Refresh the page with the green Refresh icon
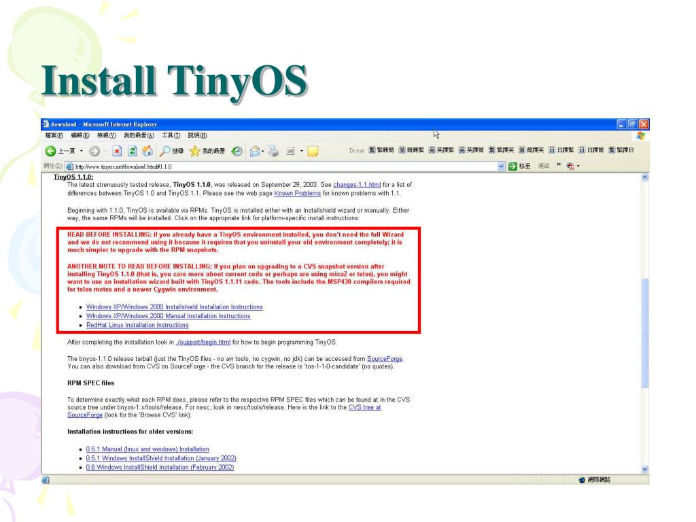Screen dimensions: 696x522 pos(133,151)
